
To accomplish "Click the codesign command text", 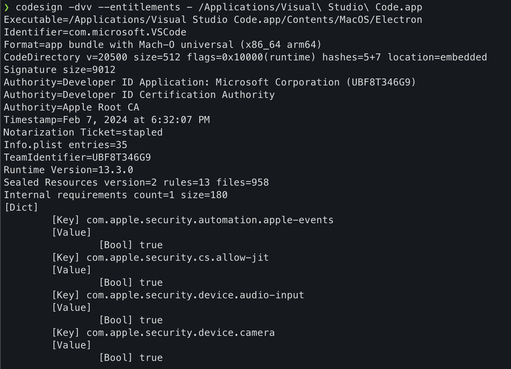I will (39, 7).
